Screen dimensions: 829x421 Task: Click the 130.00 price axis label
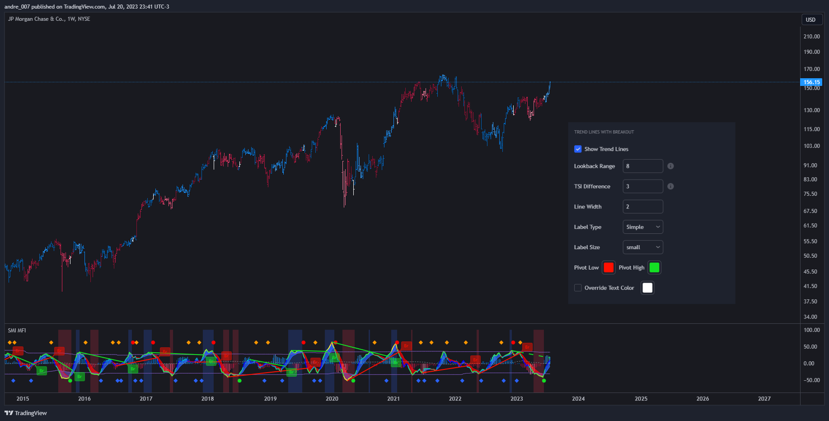pyautogui.click(x=812, y=110)
